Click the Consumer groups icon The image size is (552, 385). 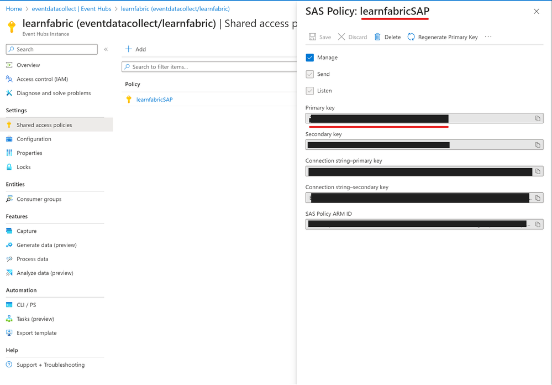pos(9,199)
